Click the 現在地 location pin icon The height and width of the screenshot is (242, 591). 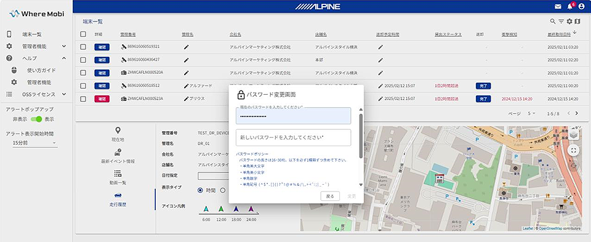pyautogui.click(x=118, y=131)
